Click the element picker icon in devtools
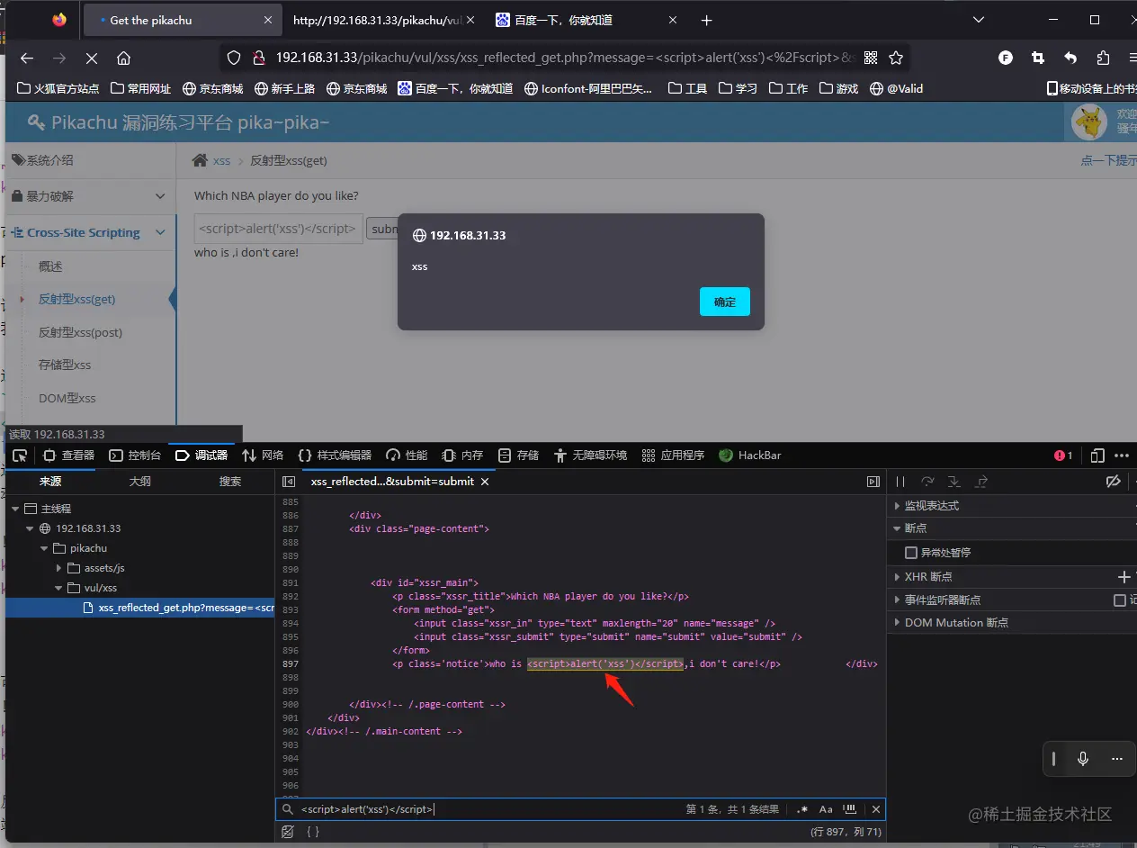 20,456
